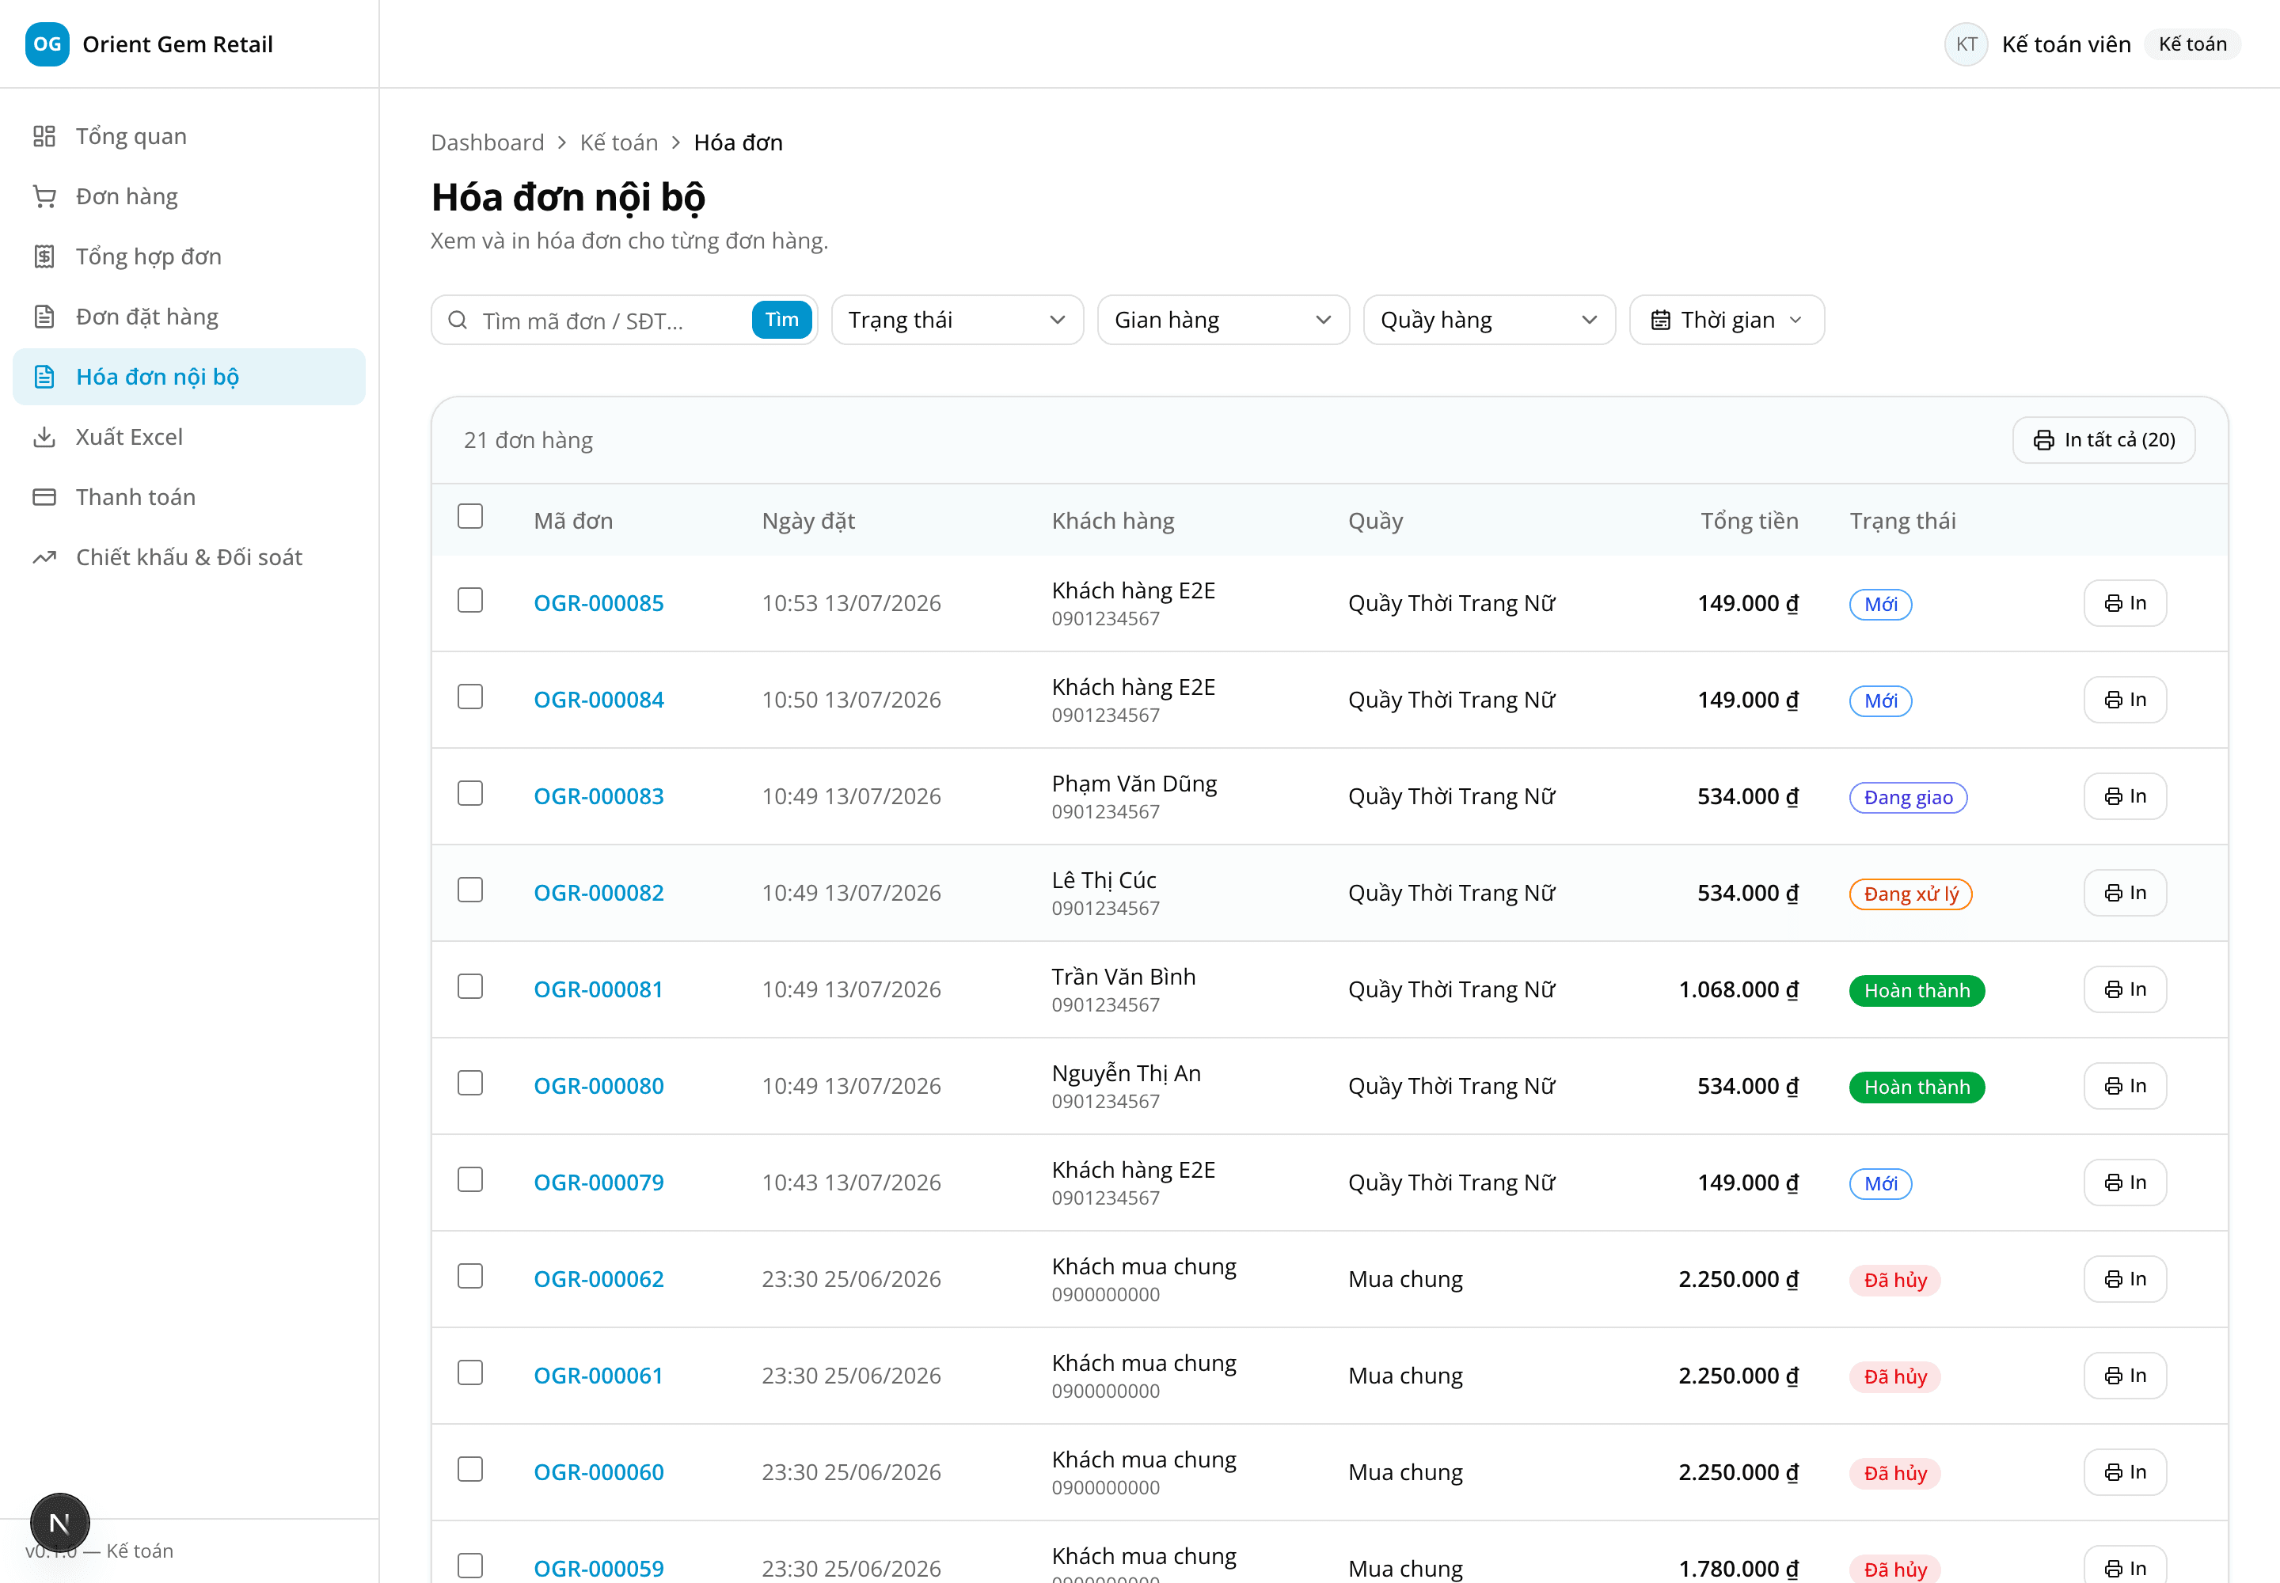Open Đơn đặt hàng sidebar item
The height and width of the screenshot is (1583, 2280).
click(188, 317)
